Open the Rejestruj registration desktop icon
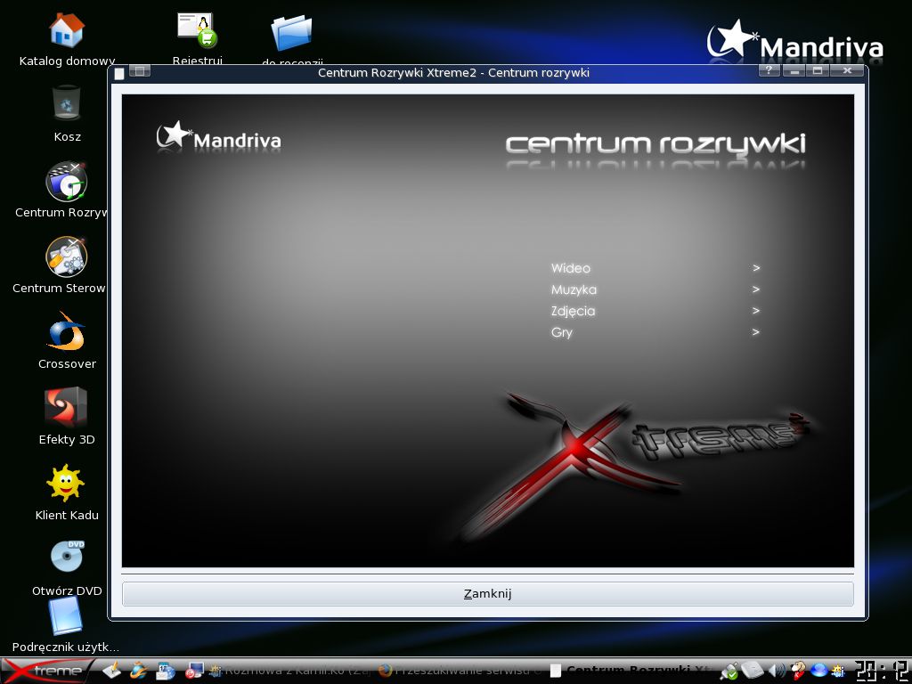The height and width of the screenshot is (684, 912). (197, 30)
